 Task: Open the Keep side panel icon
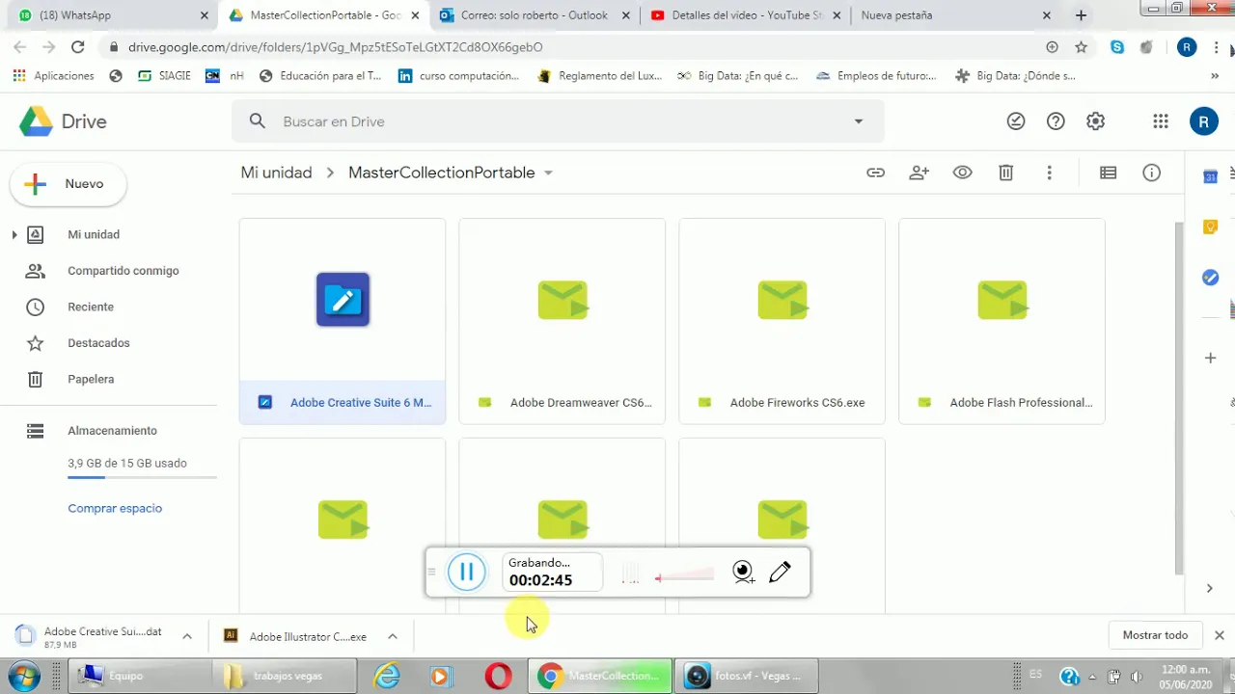pyautogui.click(x=1210, y=227)
